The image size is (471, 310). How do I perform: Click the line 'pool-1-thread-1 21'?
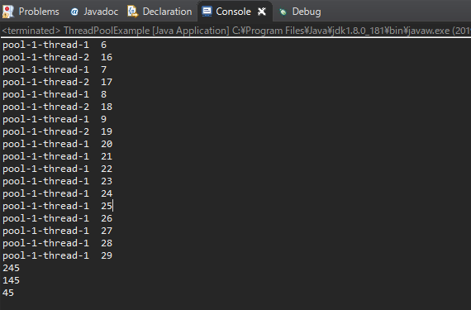(57, 156)
